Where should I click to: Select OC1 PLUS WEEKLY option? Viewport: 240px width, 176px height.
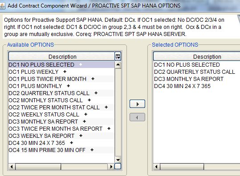[x=61, y=72]
